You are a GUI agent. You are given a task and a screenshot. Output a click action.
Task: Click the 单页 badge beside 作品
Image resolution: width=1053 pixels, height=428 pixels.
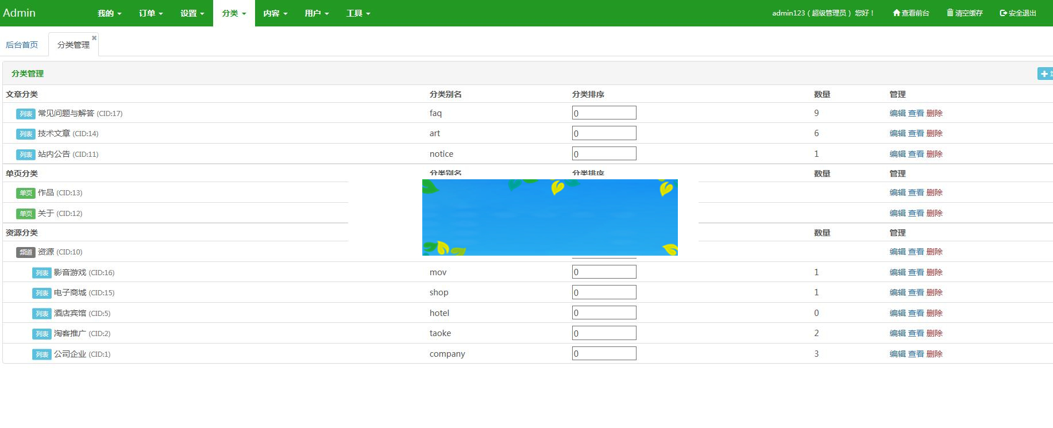coord(26,193)
